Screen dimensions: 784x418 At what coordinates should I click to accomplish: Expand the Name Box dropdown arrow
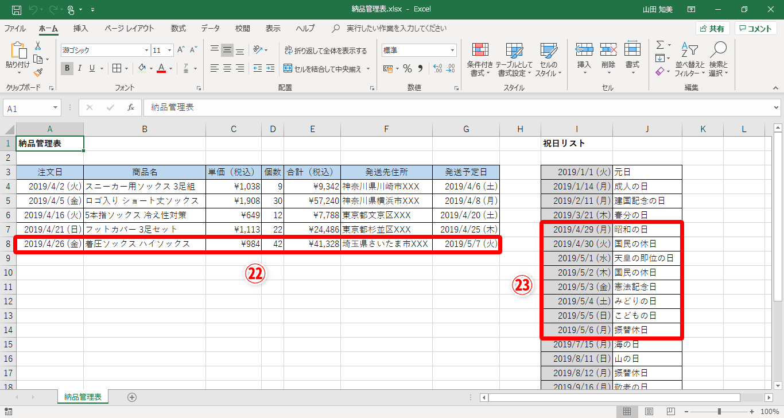point(56,107)
